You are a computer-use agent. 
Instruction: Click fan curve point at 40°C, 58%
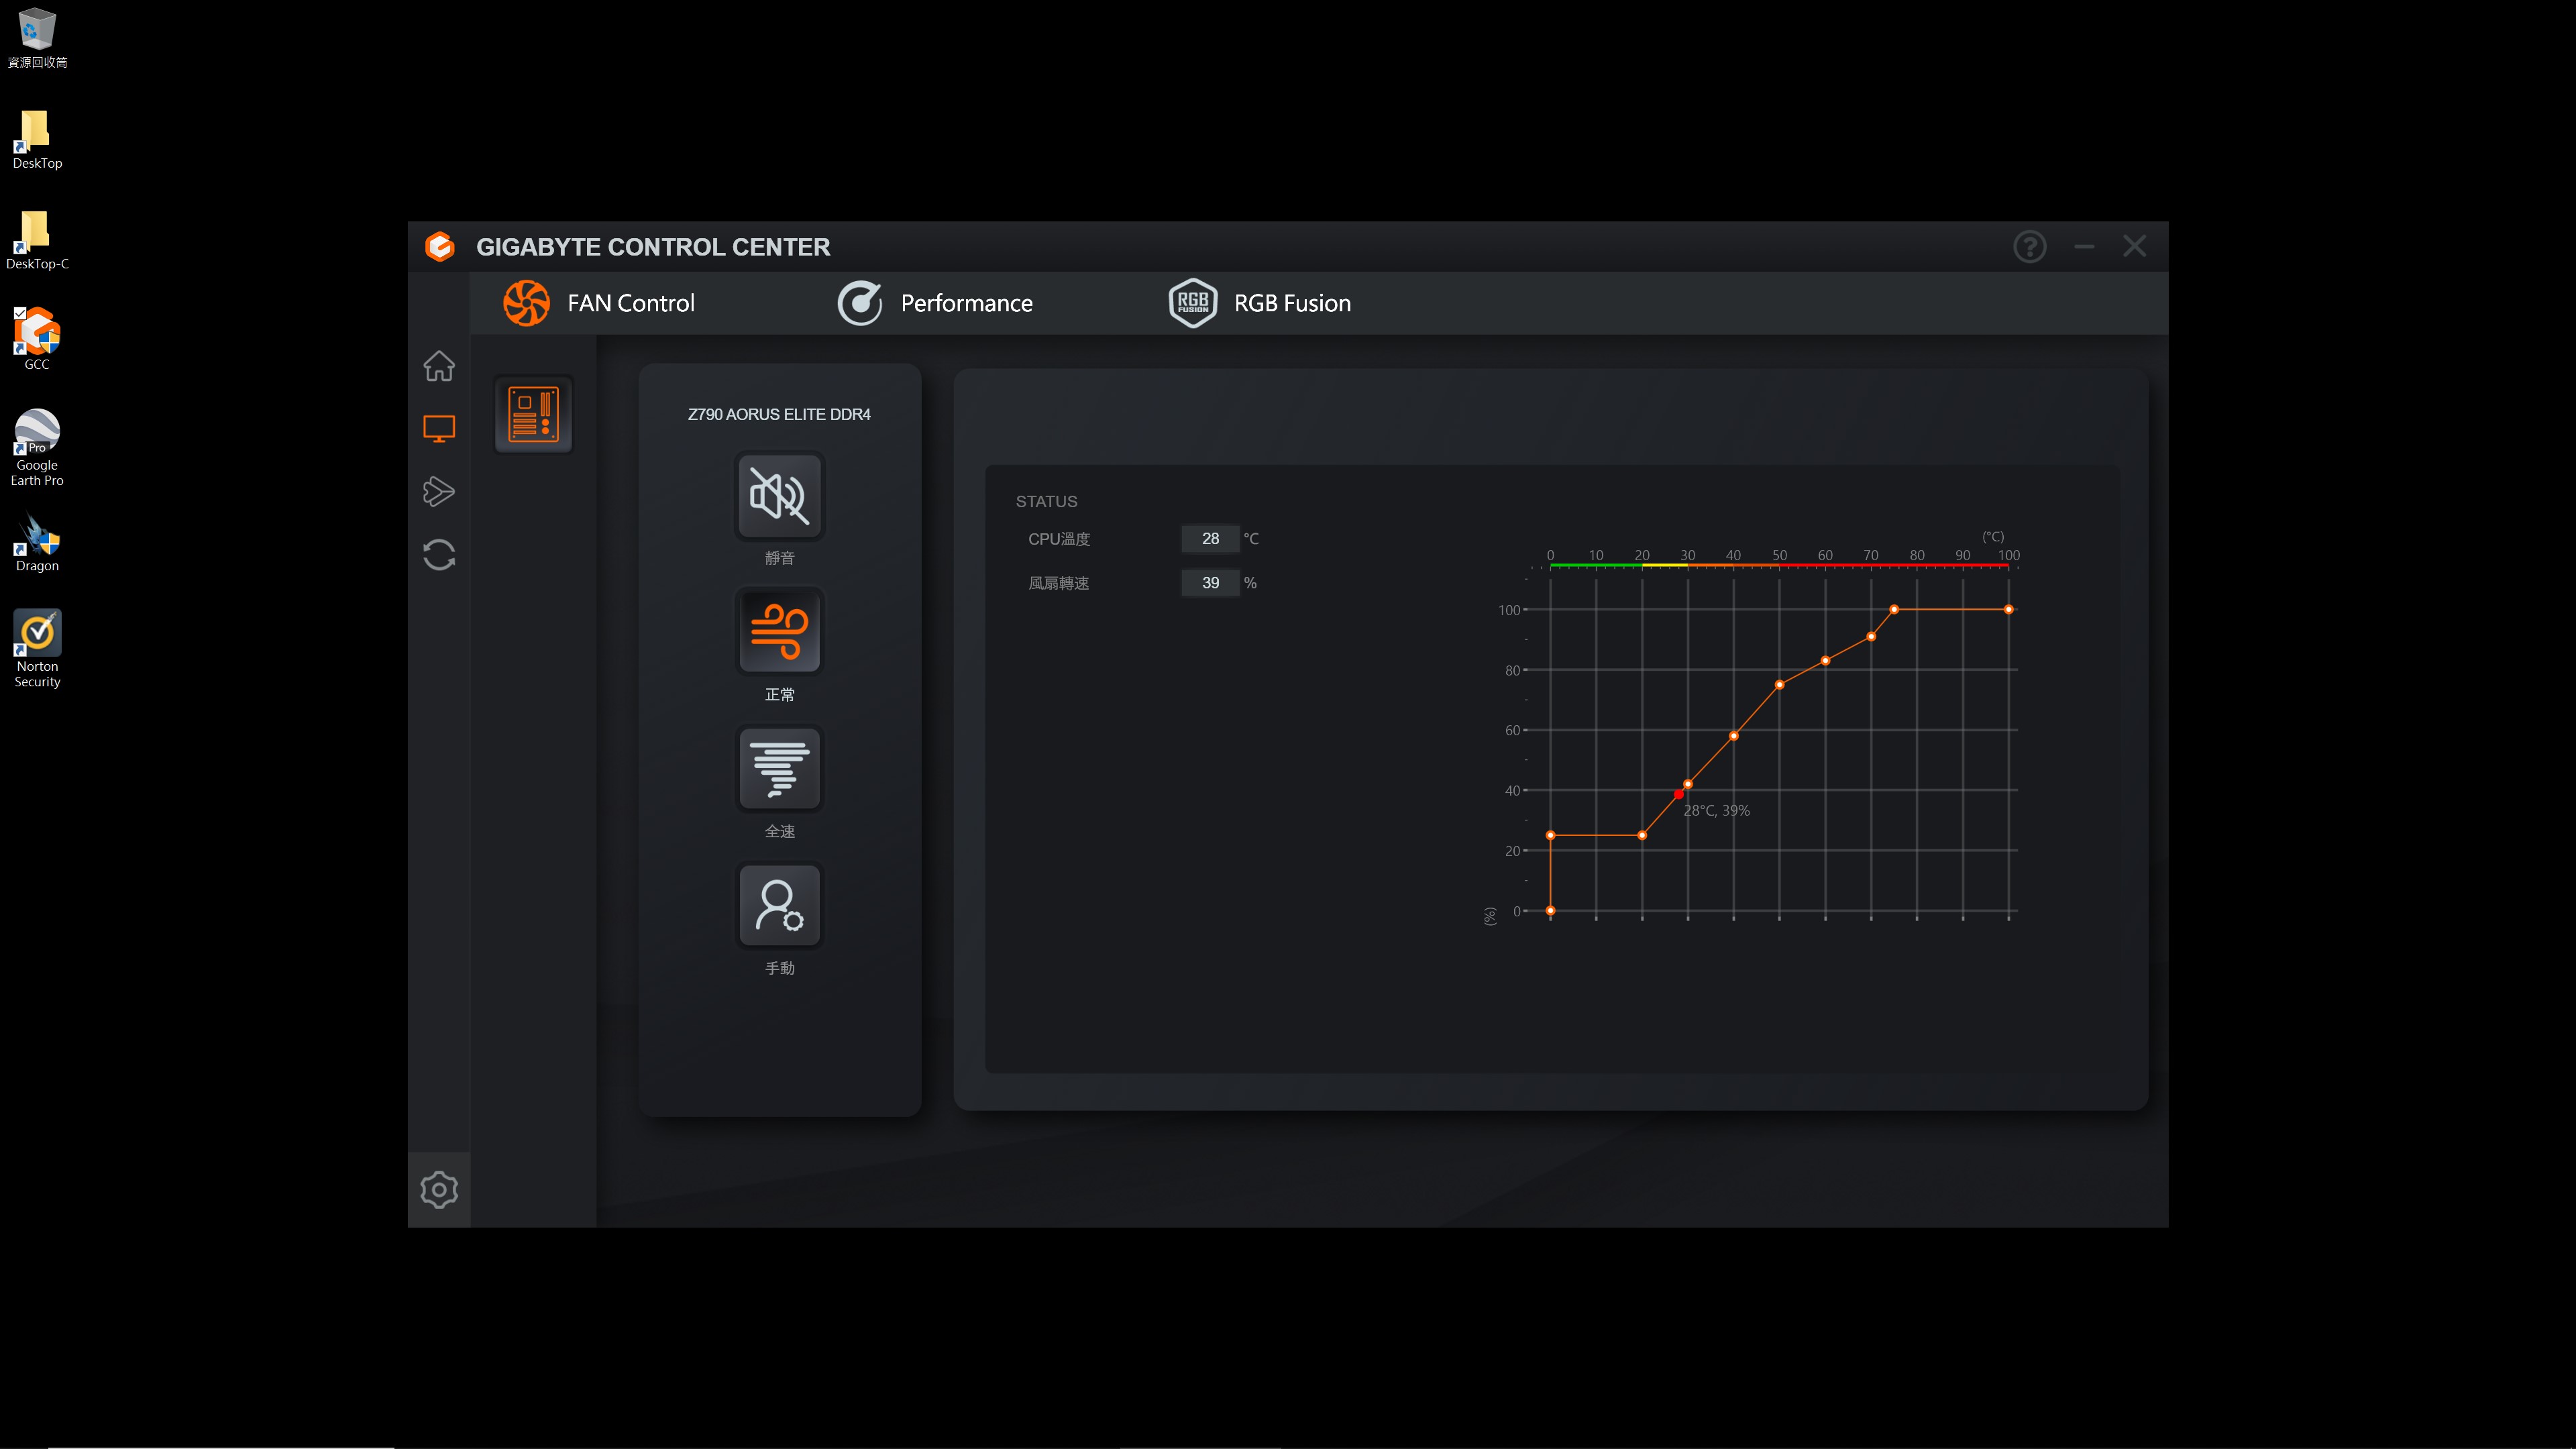[1733, 736]
